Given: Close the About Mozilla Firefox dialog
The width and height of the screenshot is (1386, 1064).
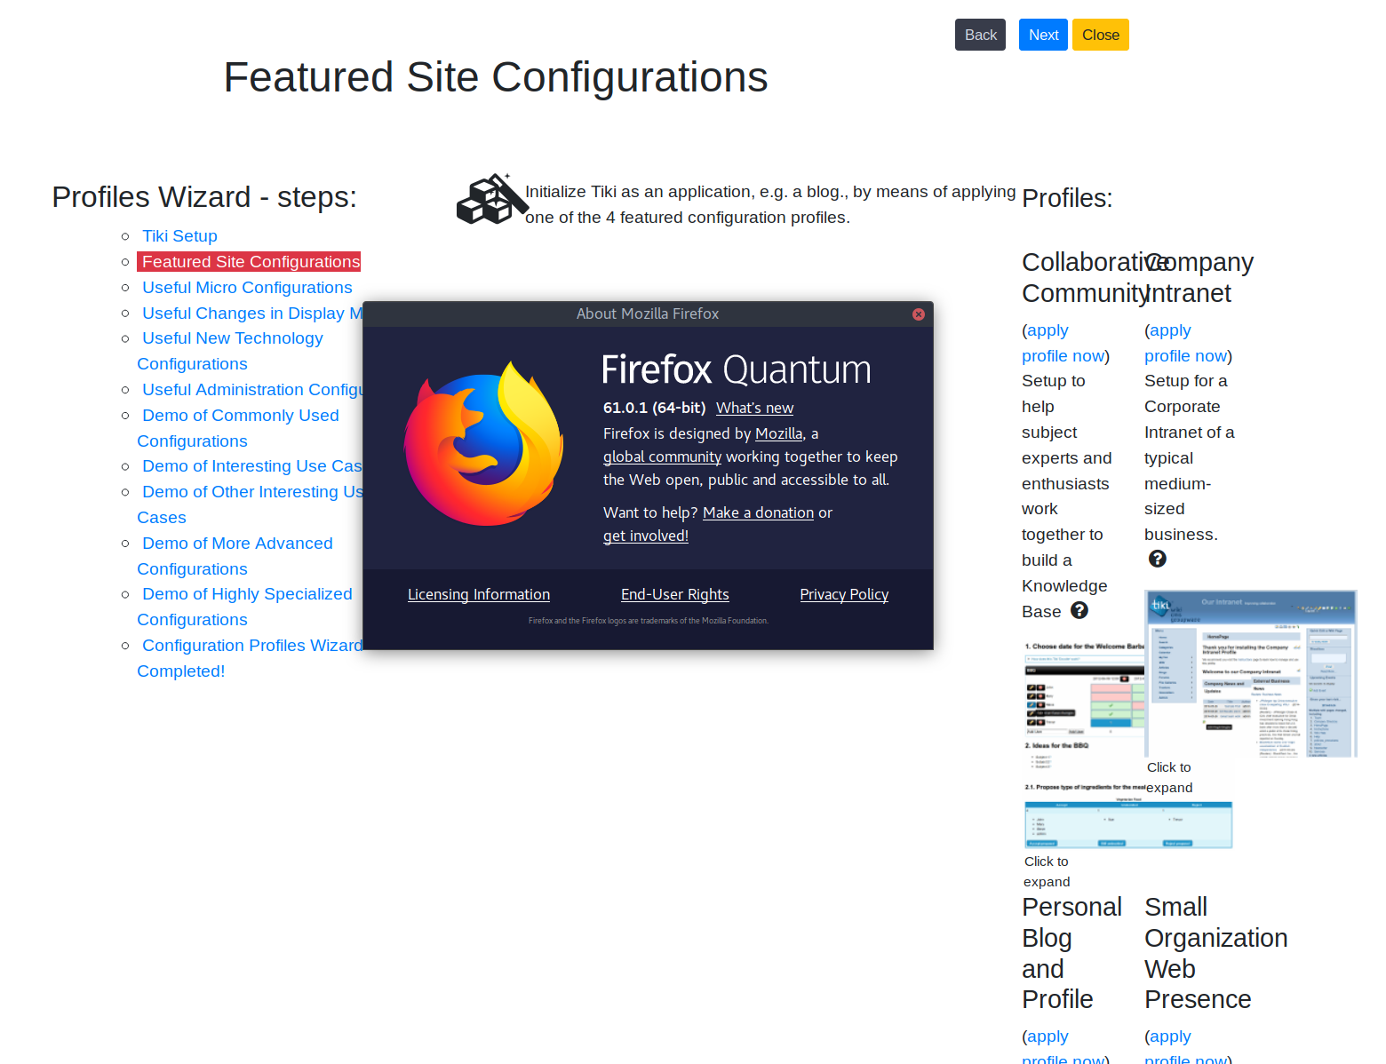Looking at the screenshot, I should pos(919,314).
